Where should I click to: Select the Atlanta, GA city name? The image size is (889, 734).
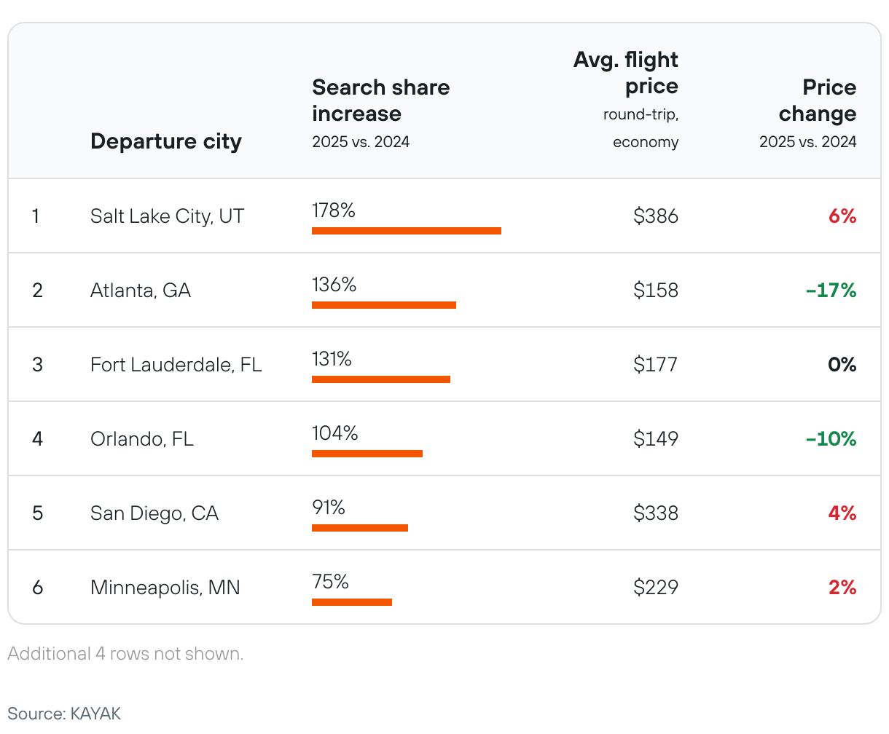140,291
